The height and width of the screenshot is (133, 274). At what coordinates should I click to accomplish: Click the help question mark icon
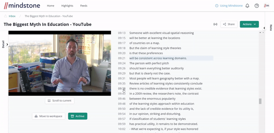pyautogui.click(x=256, y=6)
